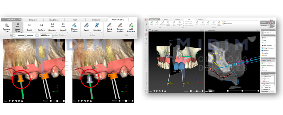Expand the Level / Window tool options
This screenshot has height=115, width=283.
coord(275,46)
